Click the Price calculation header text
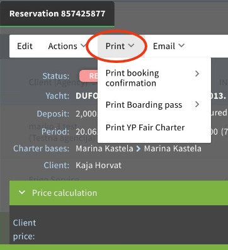This screenshot has height=250, width=228. (64, 193)
